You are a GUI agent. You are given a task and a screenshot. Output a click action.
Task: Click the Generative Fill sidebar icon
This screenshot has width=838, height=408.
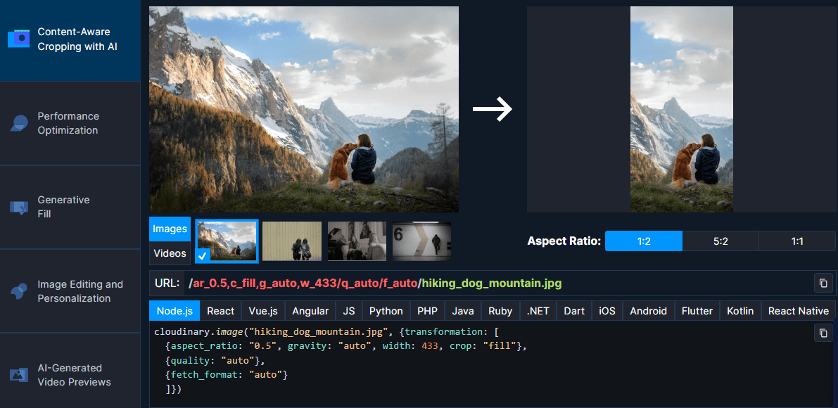(x=18, y=207)
